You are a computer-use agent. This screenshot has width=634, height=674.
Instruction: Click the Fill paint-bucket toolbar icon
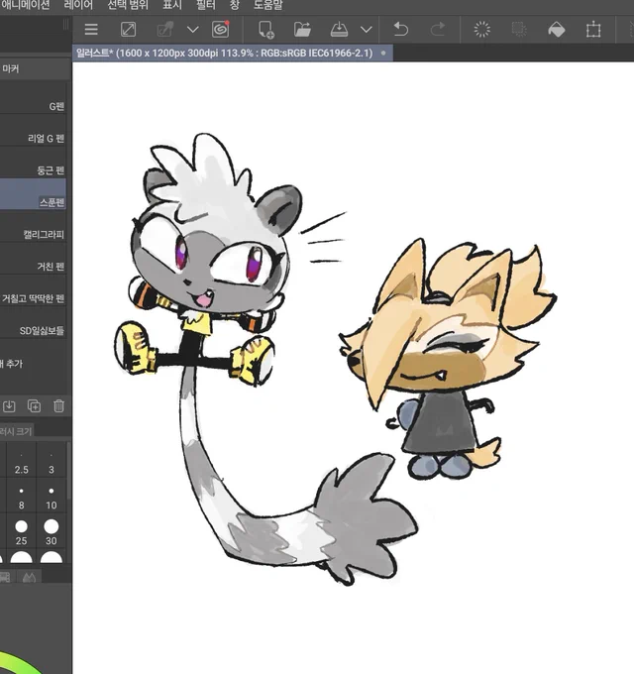(x=557, y=30)
